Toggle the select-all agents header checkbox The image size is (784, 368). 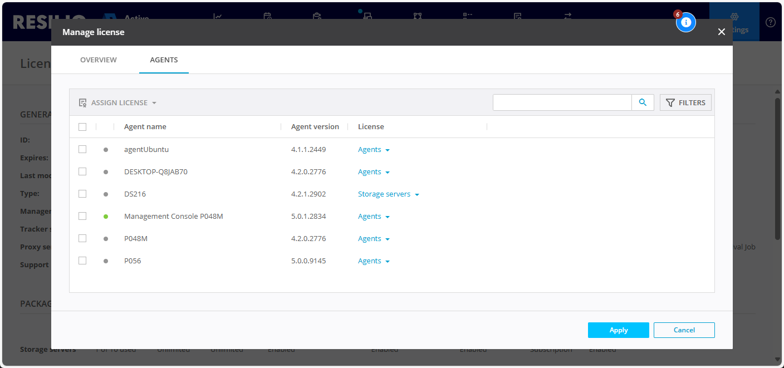coord(82,127)
